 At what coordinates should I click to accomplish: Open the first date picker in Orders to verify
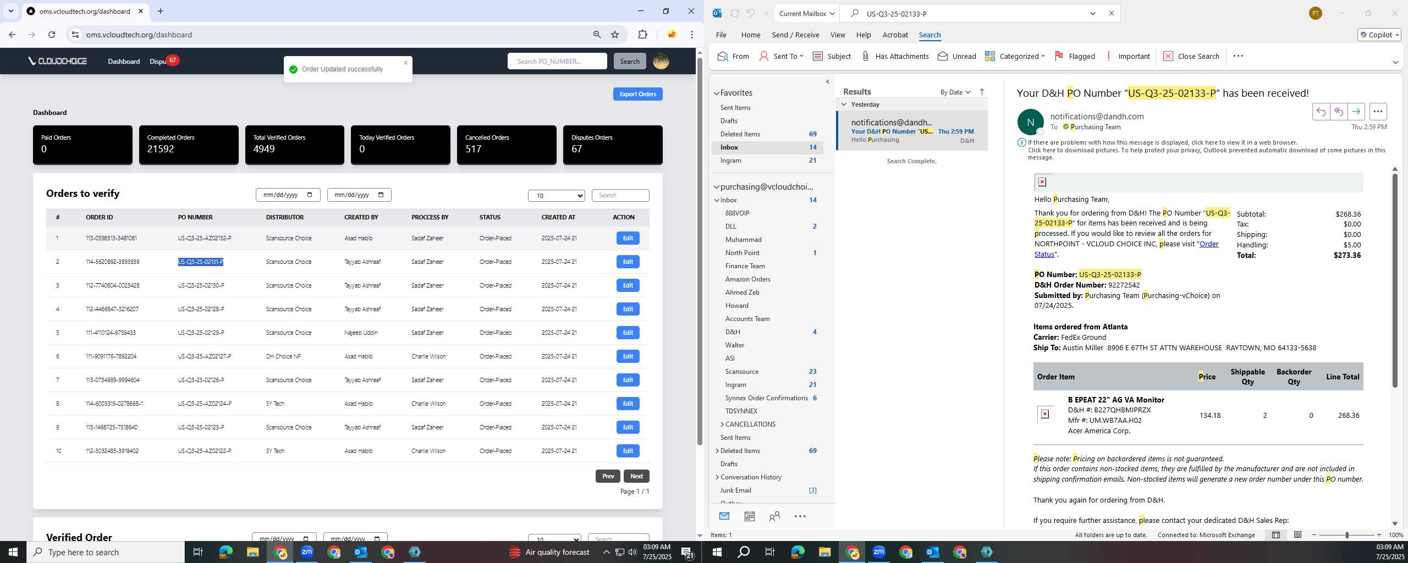[288, 195]
